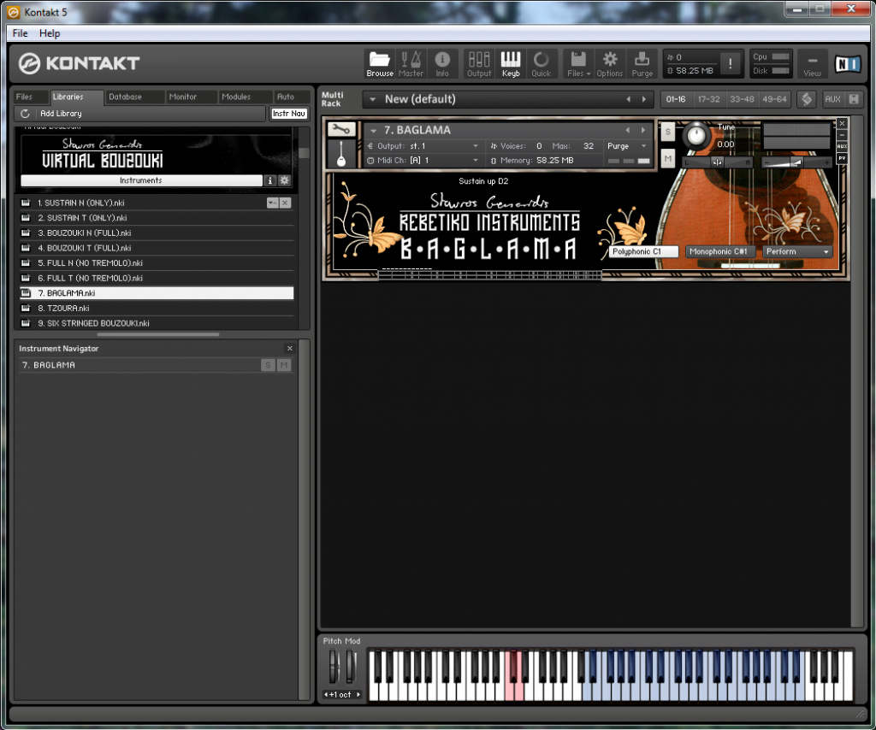Click the Native Instruments NI logo
Image resolution: width=876 pixels, height=730 pixels.
848,64
